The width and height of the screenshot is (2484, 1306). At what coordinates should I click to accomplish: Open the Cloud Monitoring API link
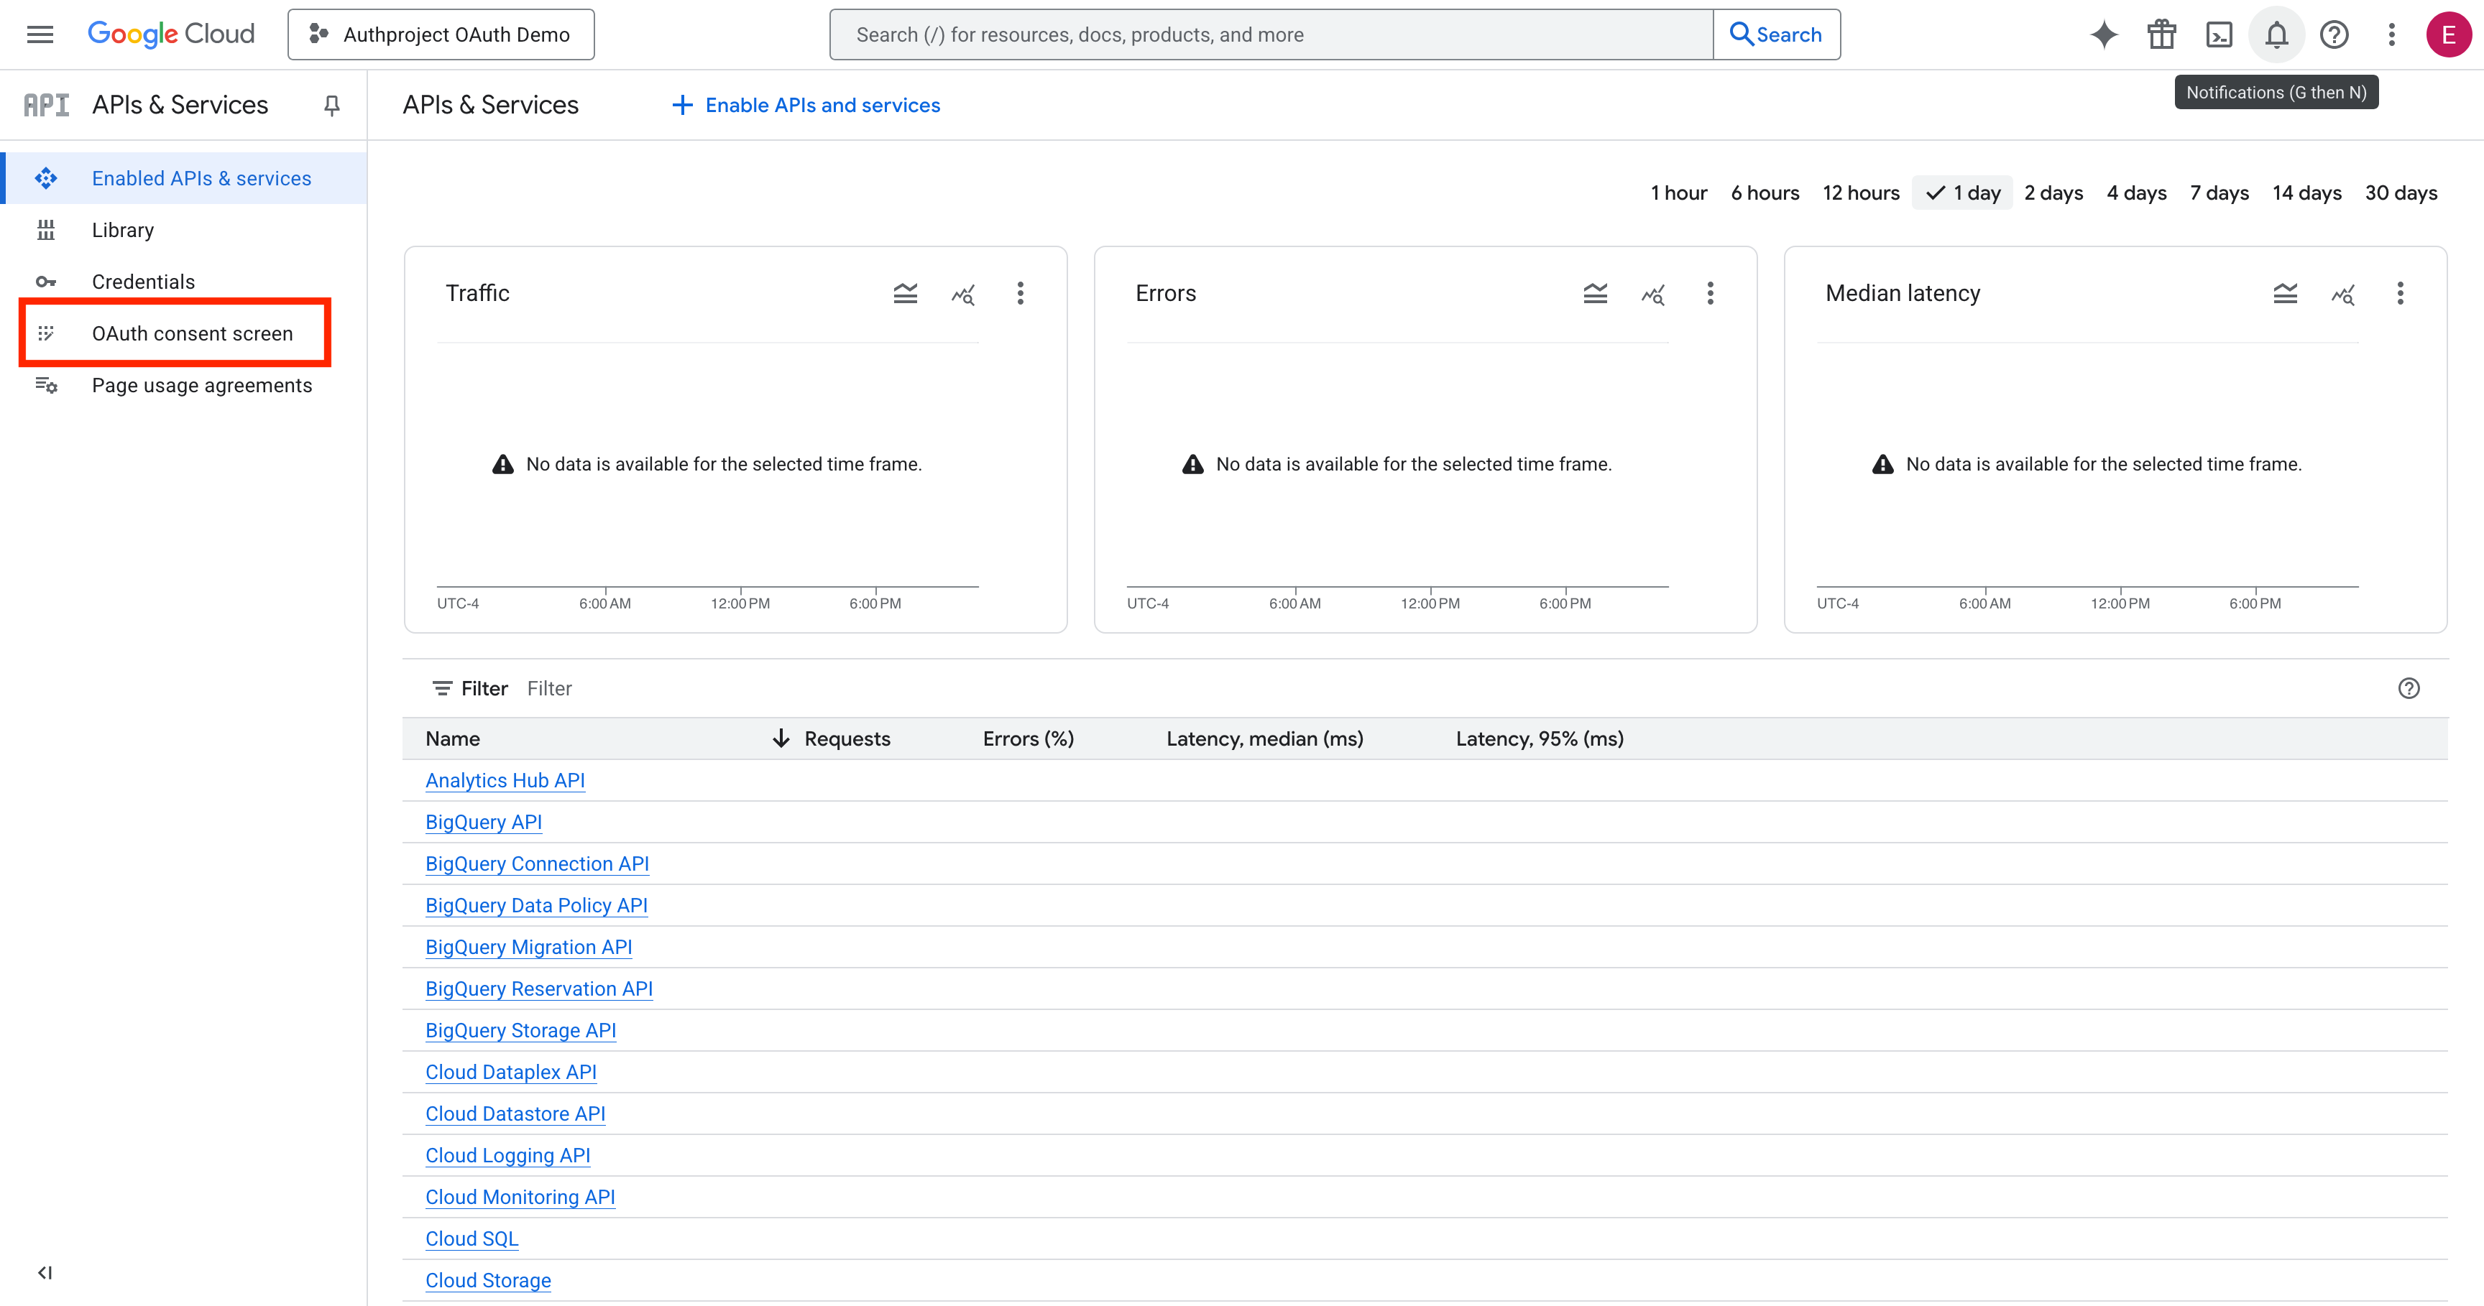tap(520, 1197)
